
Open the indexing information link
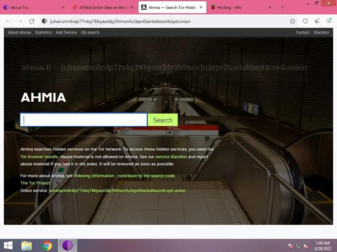pos(94,176)
